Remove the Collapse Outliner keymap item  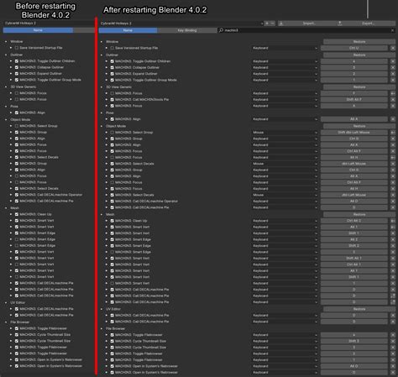pos(393,67)
